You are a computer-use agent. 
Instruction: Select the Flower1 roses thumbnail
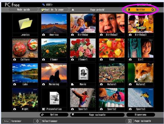[83, 48]
